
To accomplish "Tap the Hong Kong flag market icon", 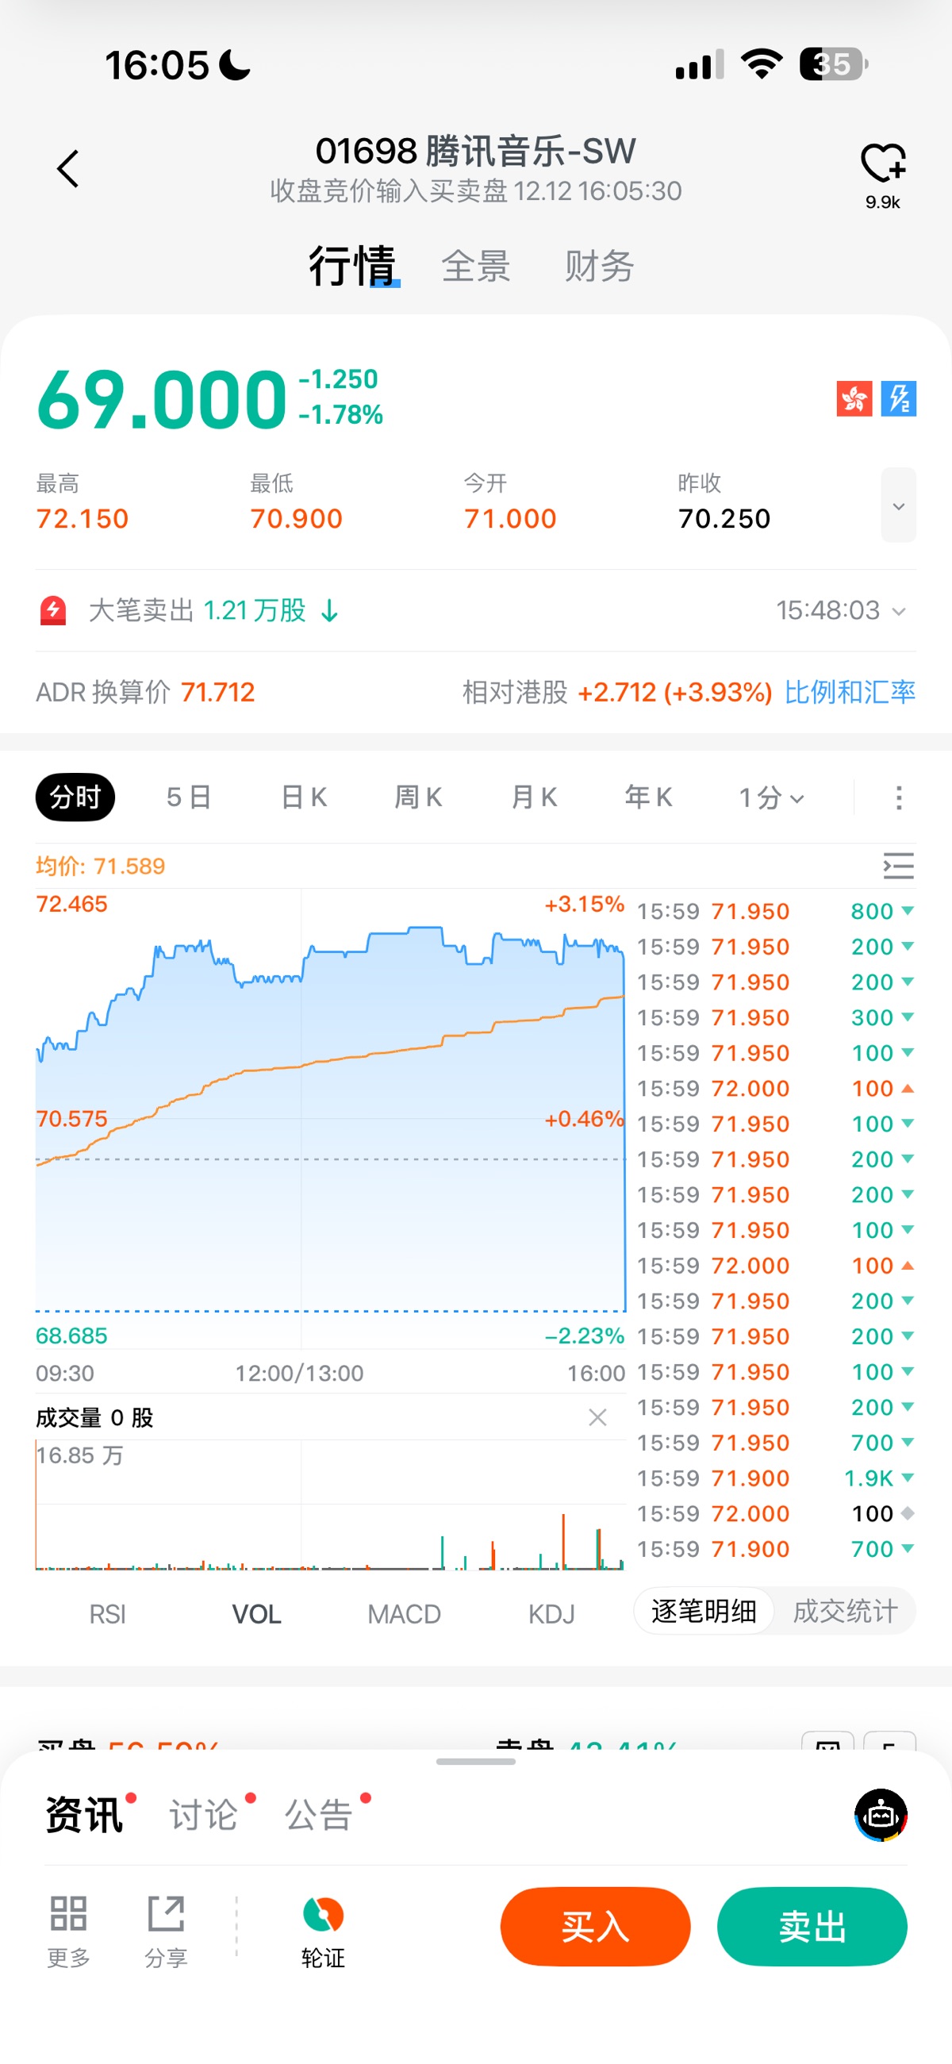I will pyautogui.click(x=854, y=398).
